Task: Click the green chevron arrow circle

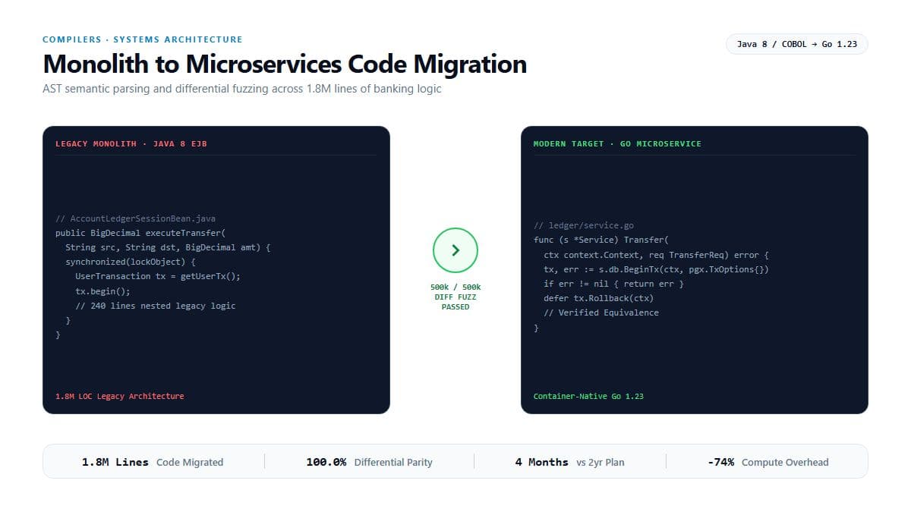Action: pyautogui.click(x=455, y=250)
